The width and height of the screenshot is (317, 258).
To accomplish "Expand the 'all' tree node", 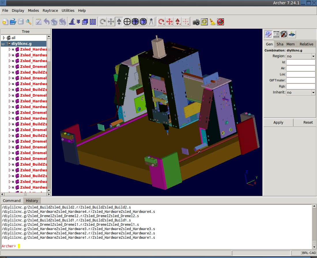I will 4,38.
